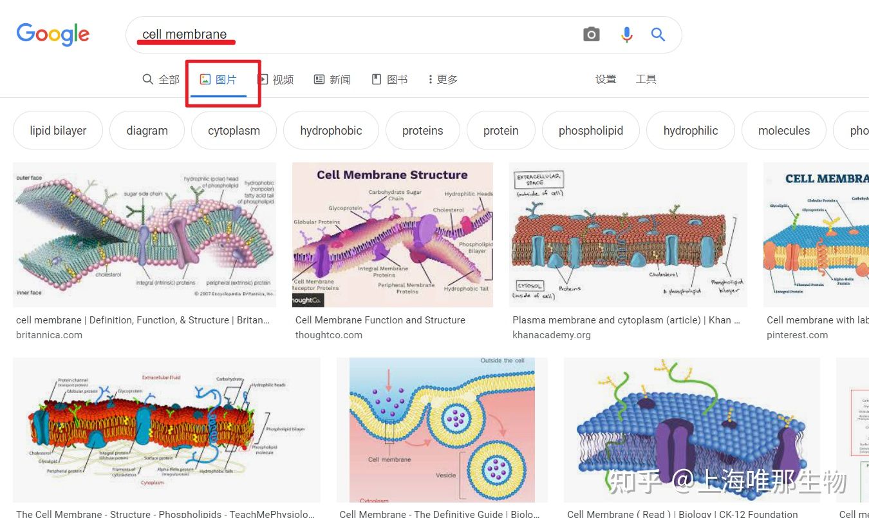Open 工具 (Tools) options
The width and height of the screenshot is (869, 518).
coord(646,79)
